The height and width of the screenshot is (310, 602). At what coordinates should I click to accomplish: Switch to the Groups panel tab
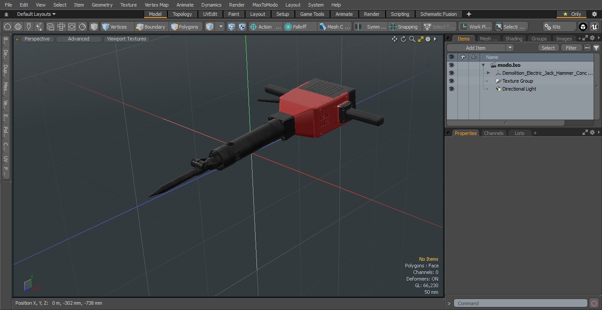point(539,39)
